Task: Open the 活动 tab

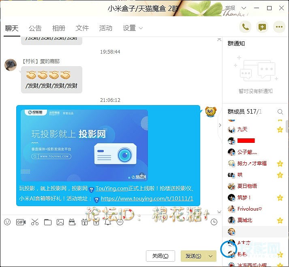Action: (106, 28)
